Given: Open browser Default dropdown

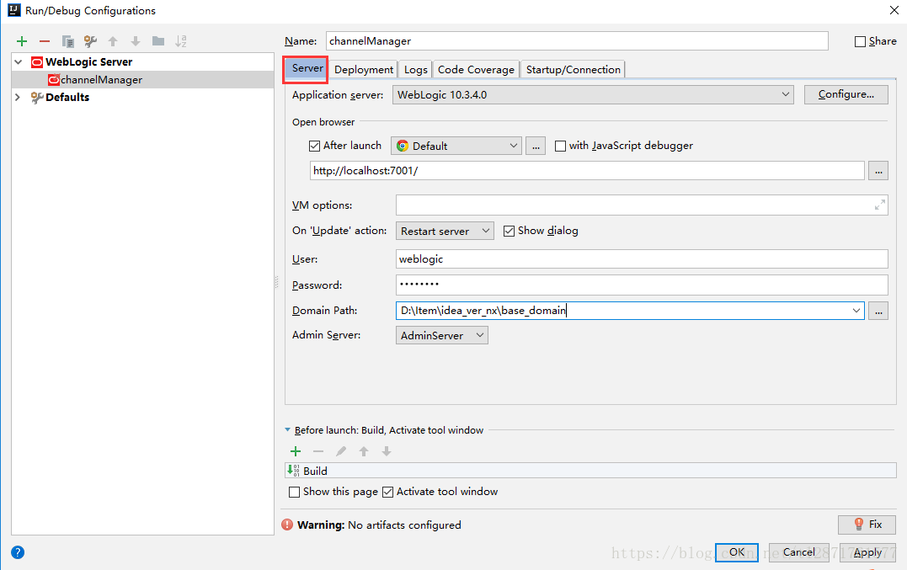Looking at the screenshot, I should [456, 146].
